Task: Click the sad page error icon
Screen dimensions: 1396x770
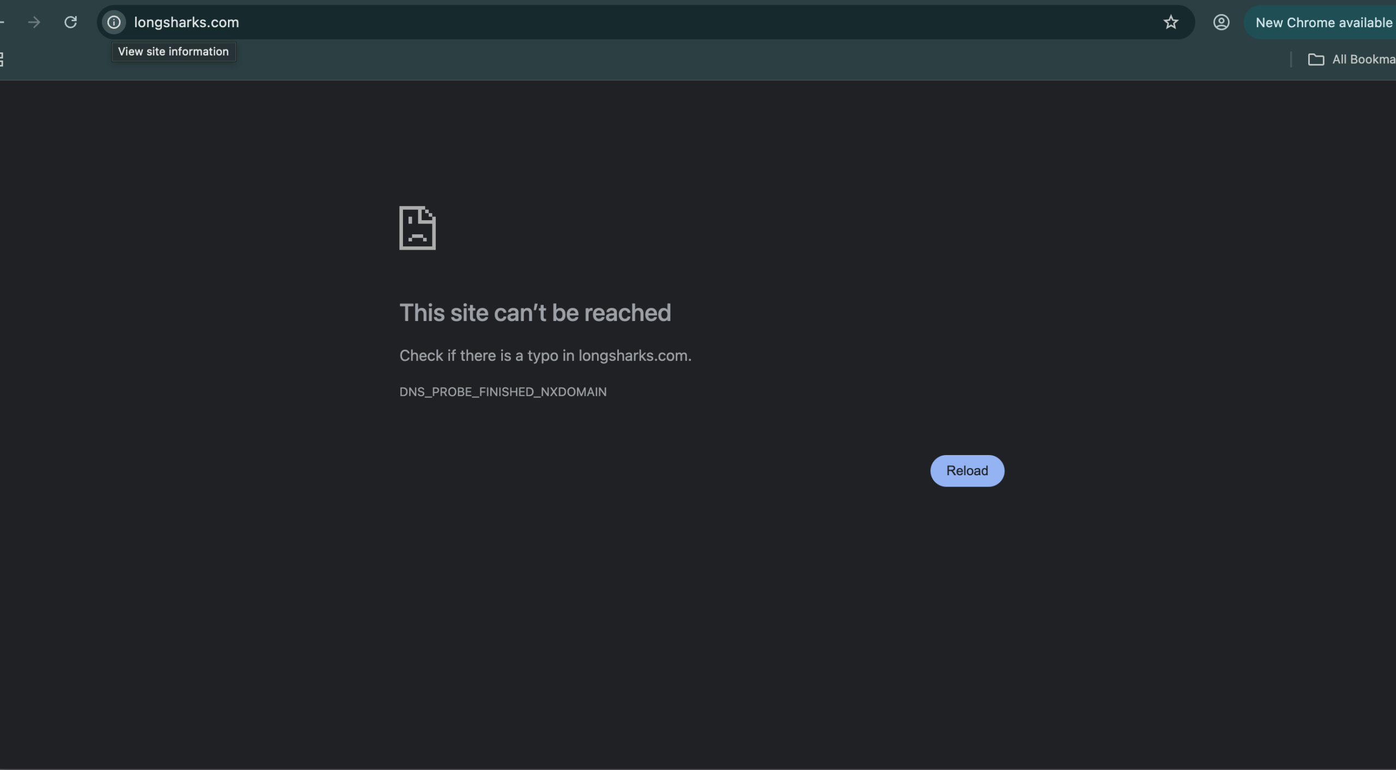Action: (417, 228)
